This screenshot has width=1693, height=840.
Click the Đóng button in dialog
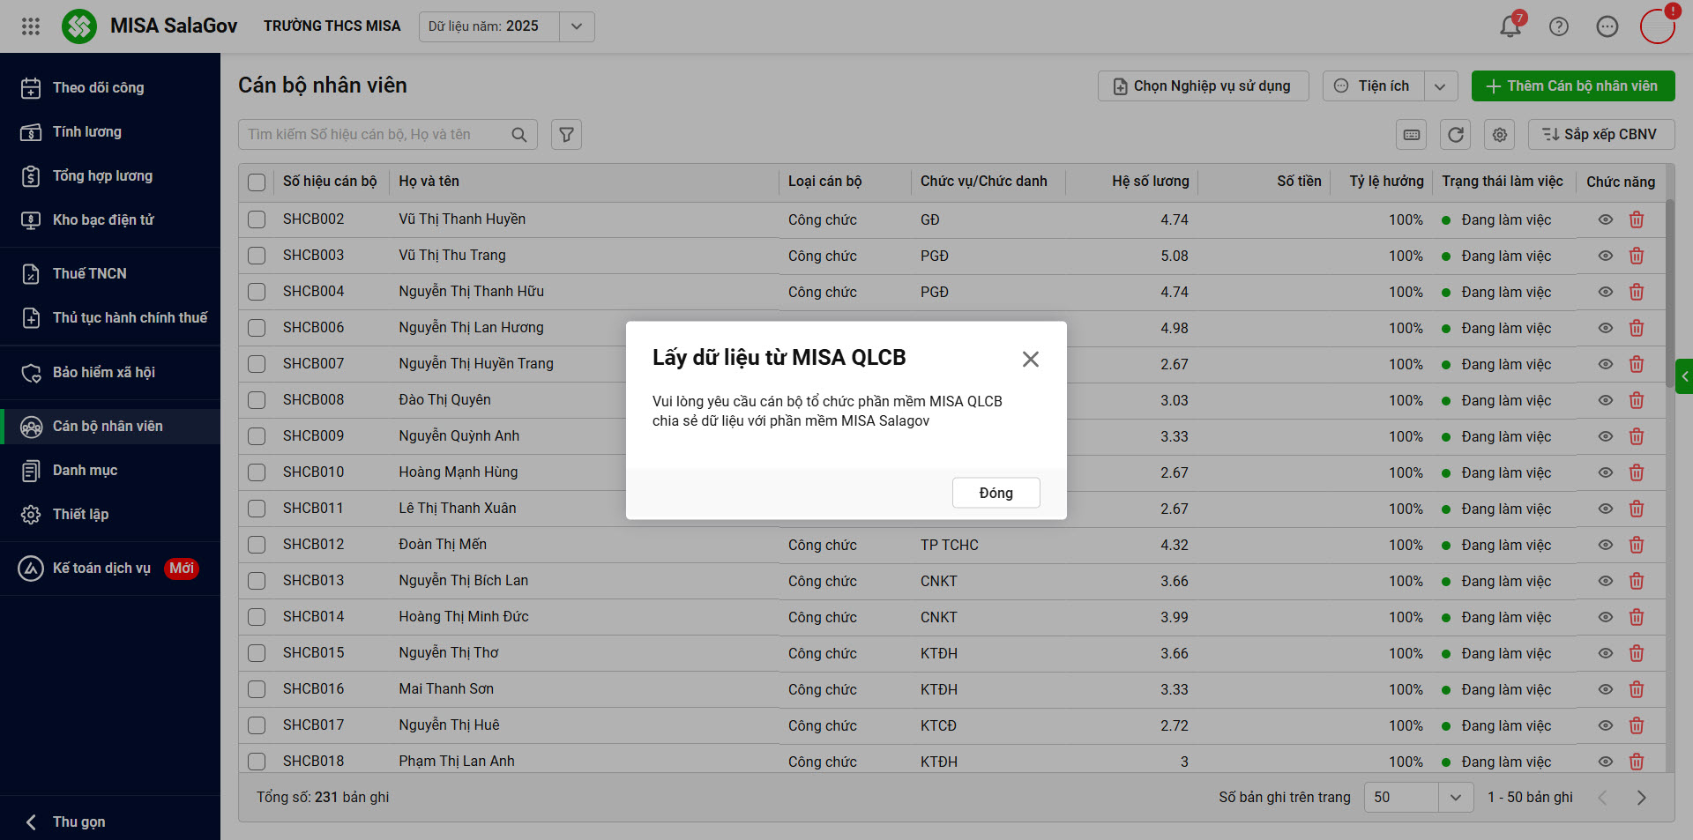[x=996, y=493]
